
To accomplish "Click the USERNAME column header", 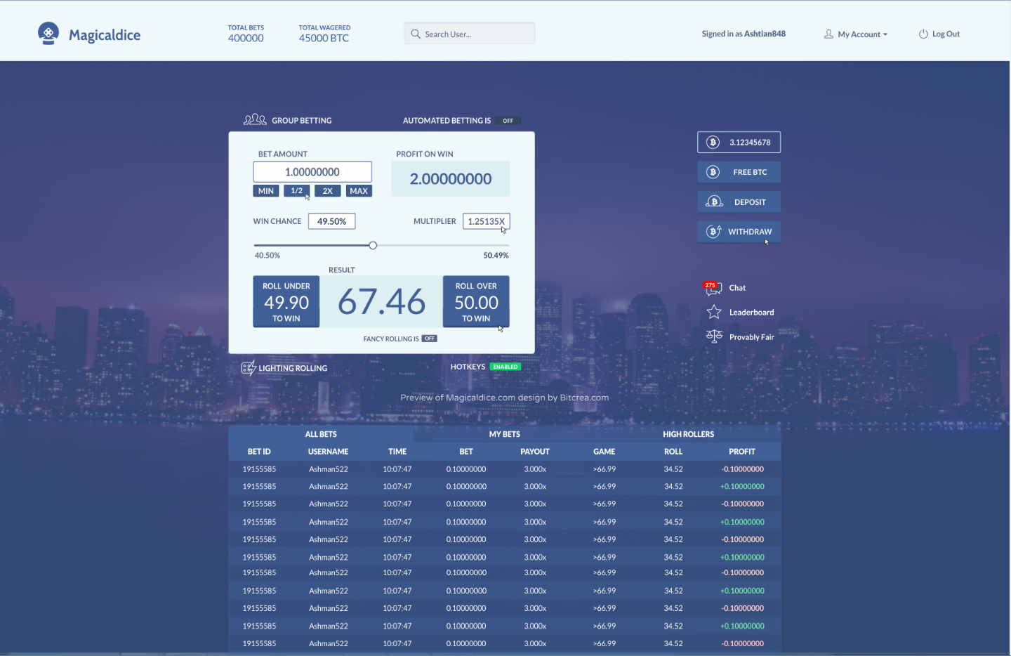I will 328,452.
